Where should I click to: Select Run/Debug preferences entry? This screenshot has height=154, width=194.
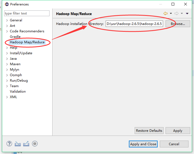point(19,80)
